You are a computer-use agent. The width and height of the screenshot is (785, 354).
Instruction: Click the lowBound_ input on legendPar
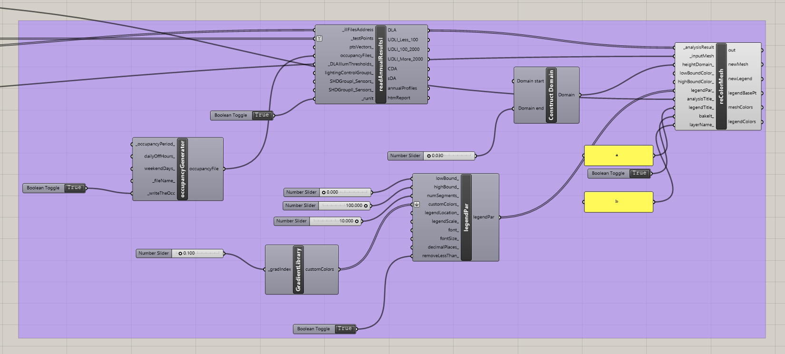[x=447, y=178]
